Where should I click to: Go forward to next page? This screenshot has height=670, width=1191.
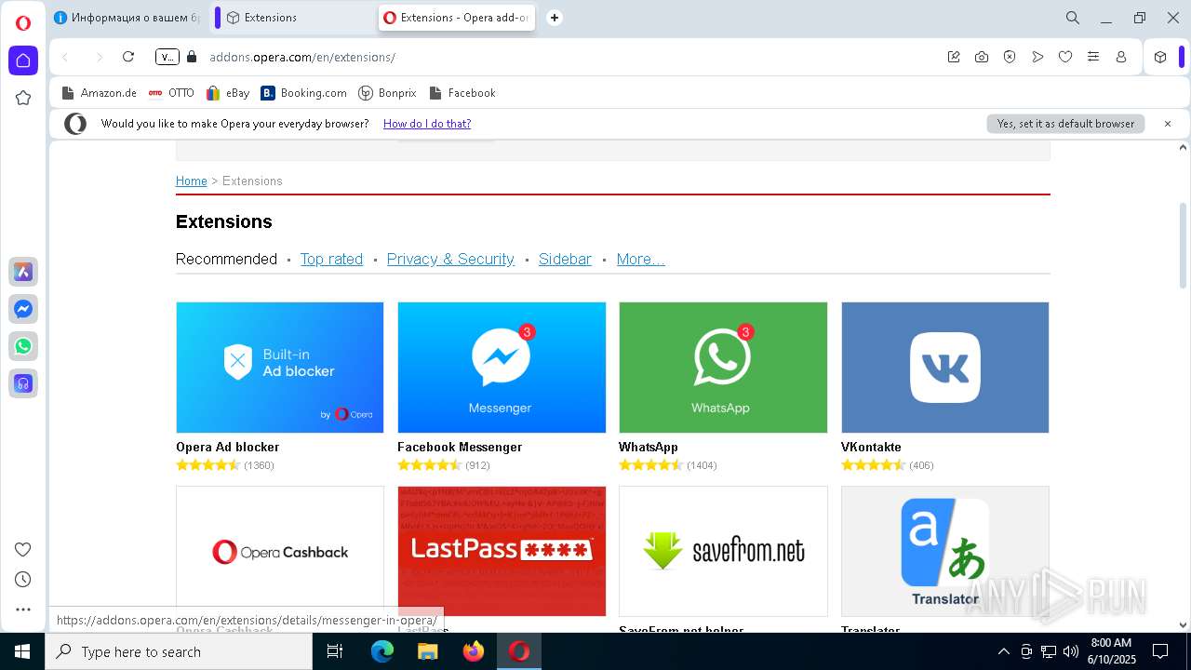[x=99, y=57]
